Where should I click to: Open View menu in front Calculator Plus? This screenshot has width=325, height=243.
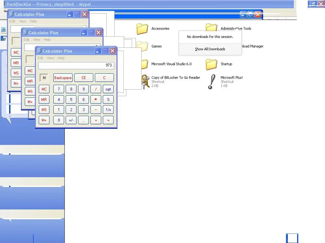coord(50,58)
